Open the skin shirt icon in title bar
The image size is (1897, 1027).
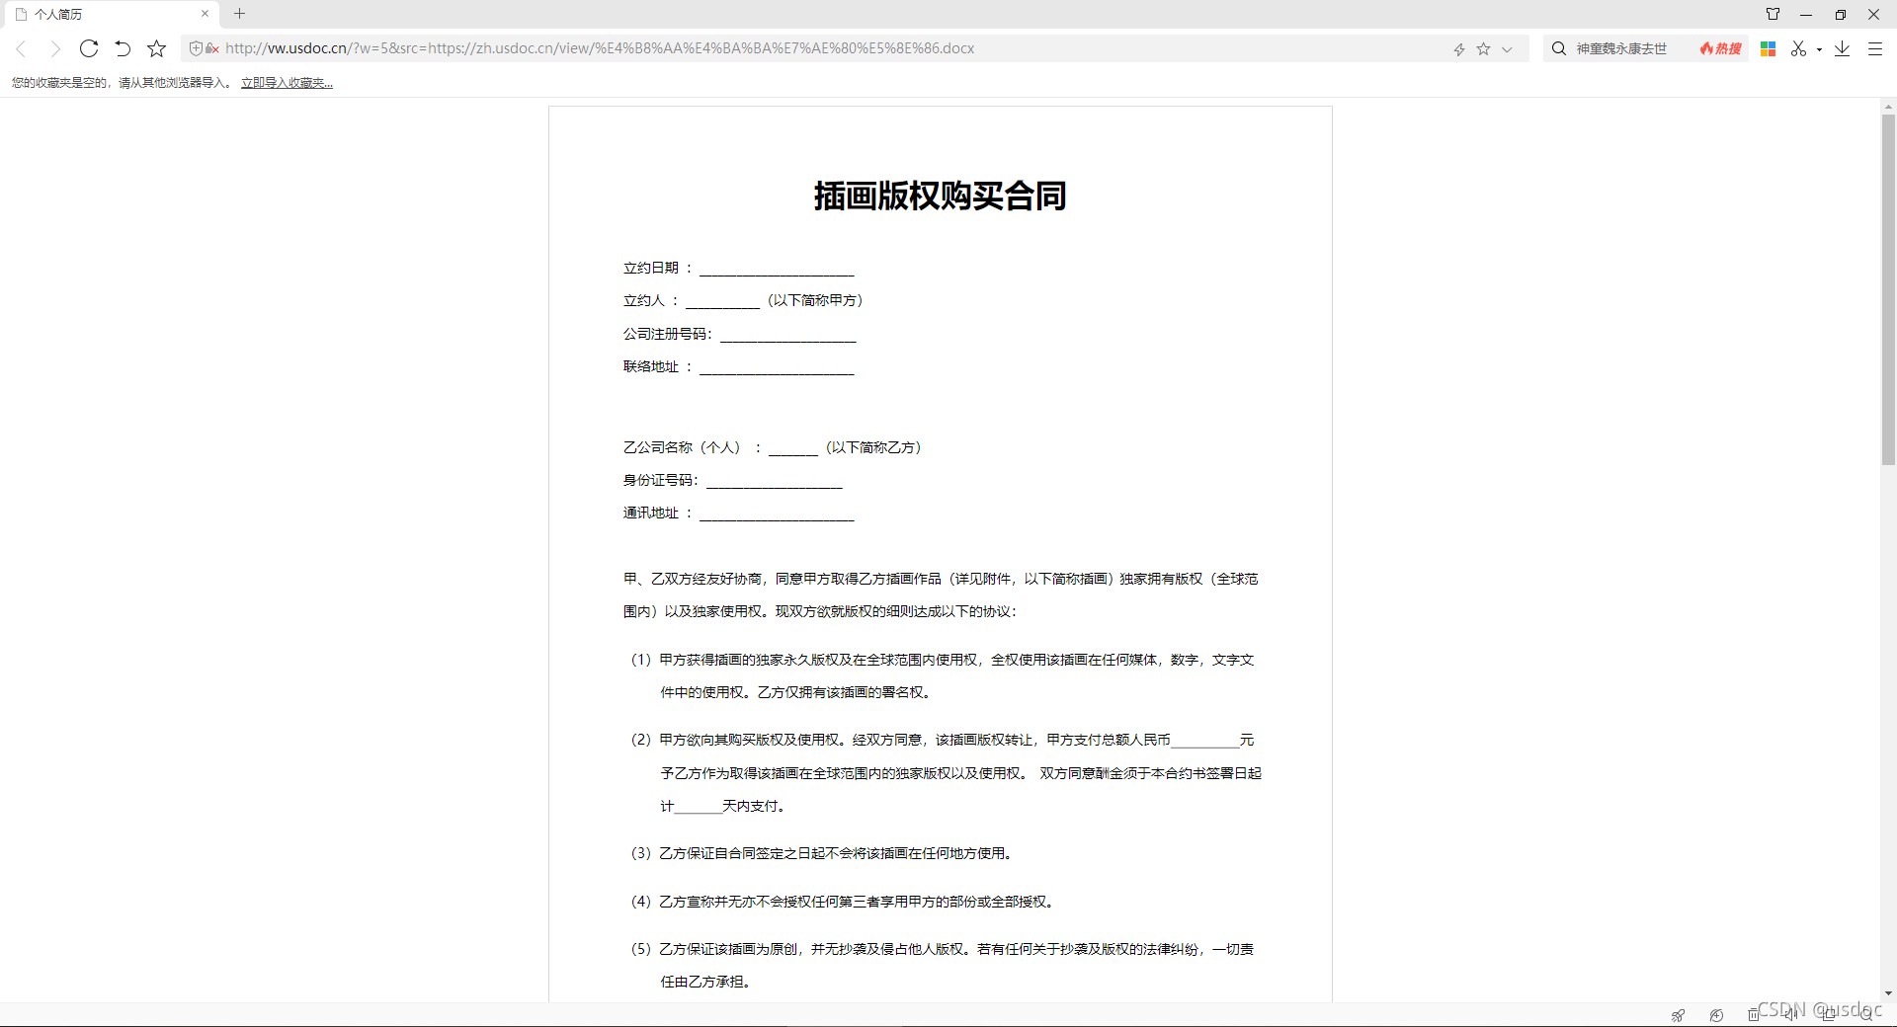[1773, 14]
